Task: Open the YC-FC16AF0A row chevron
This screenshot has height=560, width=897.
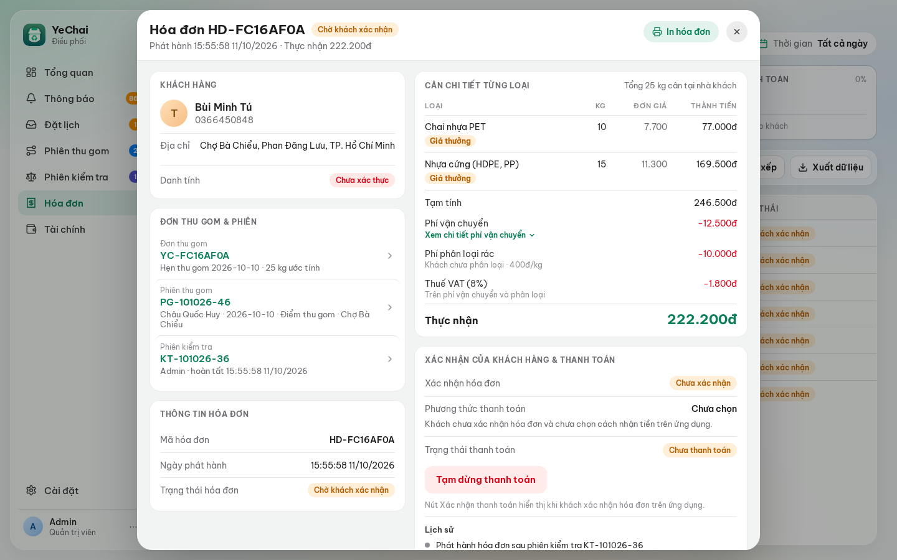Action: (390, 256)
